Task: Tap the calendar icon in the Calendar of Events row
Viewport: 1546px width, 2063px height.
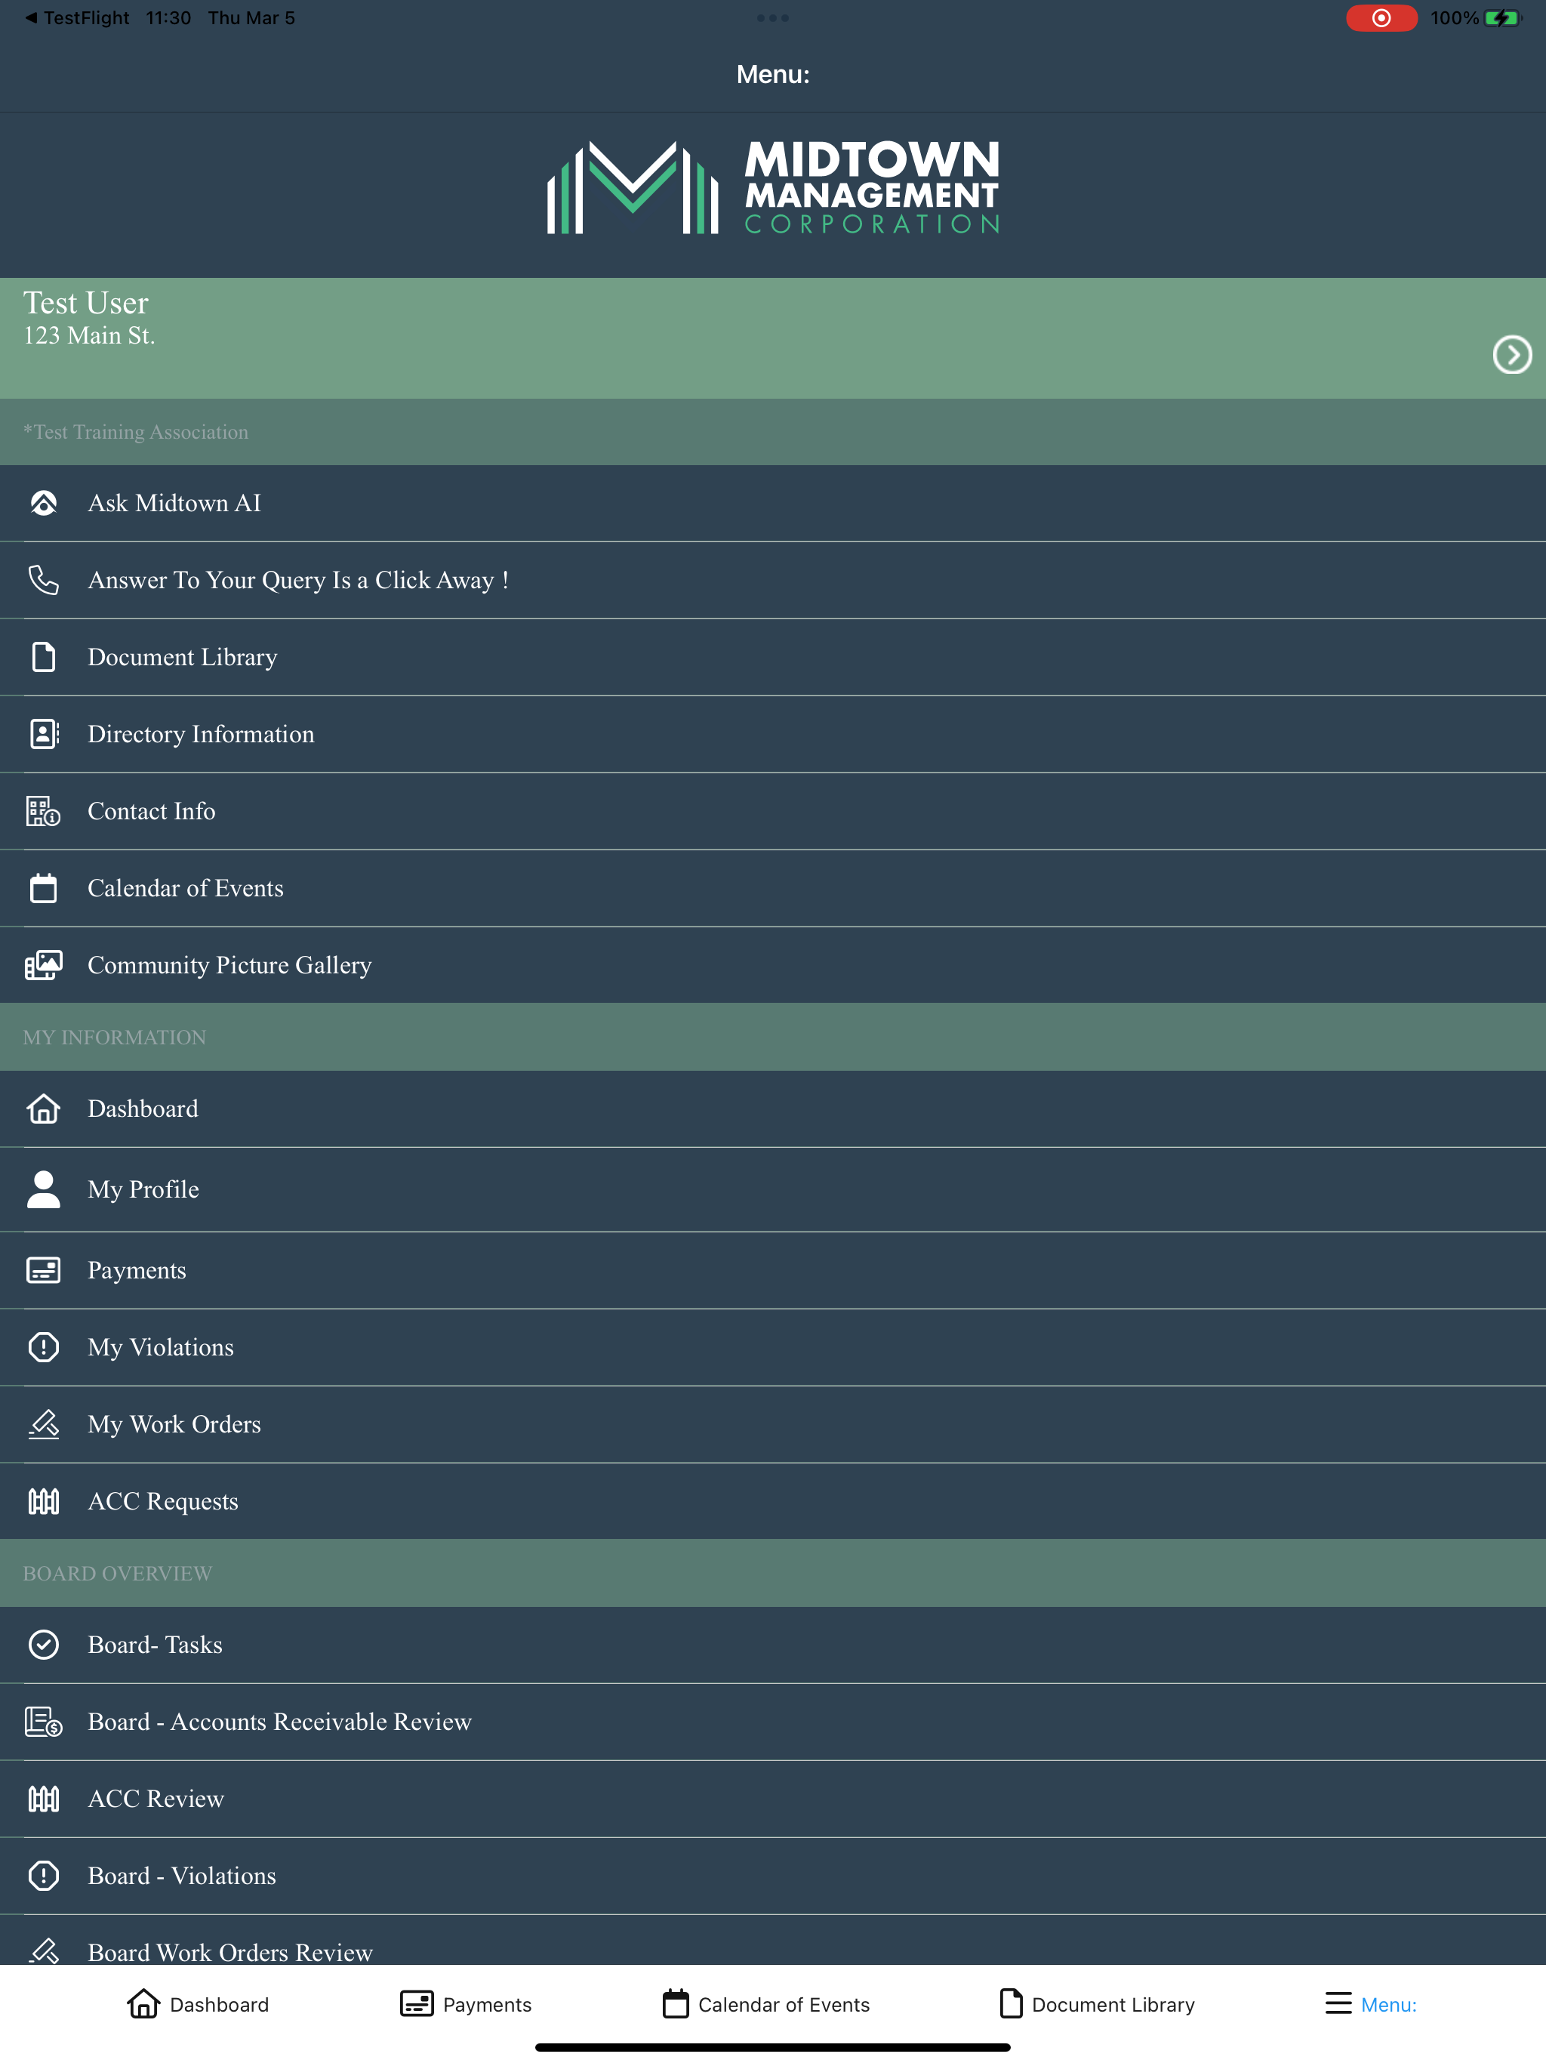Action: pyautogui.click(x=44, y=888)
